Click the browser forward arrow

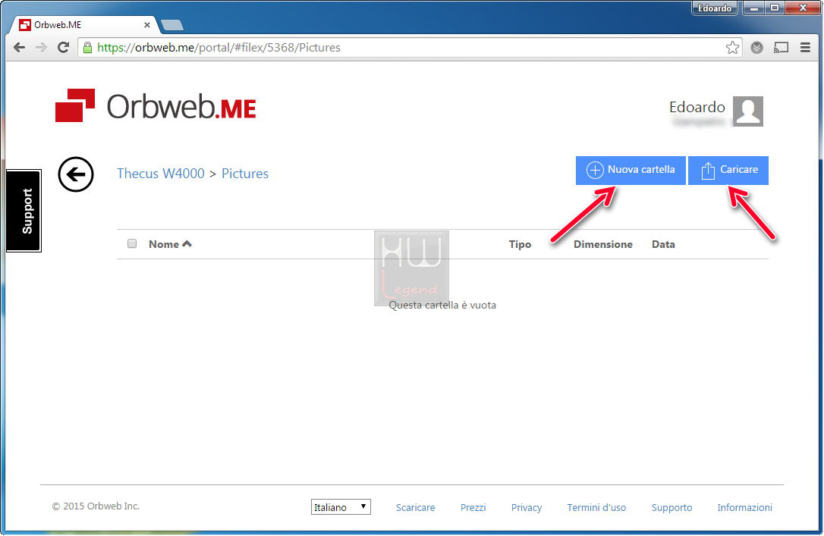coord(41,48)
